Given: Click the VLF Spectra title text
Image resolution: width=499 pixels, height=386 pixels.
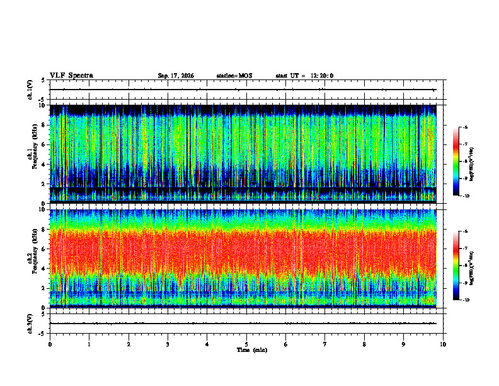Looking at the screenshot, I should coord(71,76).
